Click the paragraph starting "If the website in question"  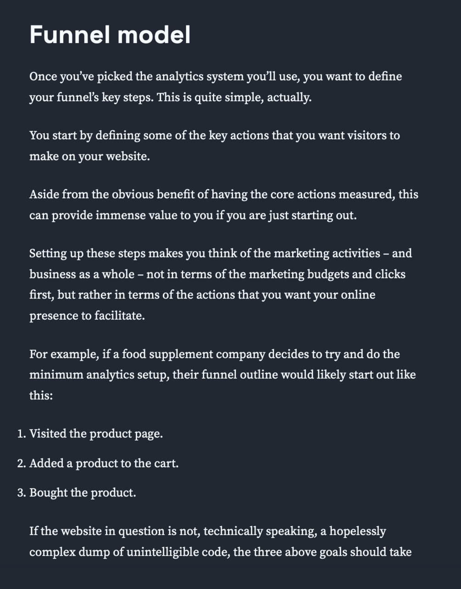click(221, 541)
